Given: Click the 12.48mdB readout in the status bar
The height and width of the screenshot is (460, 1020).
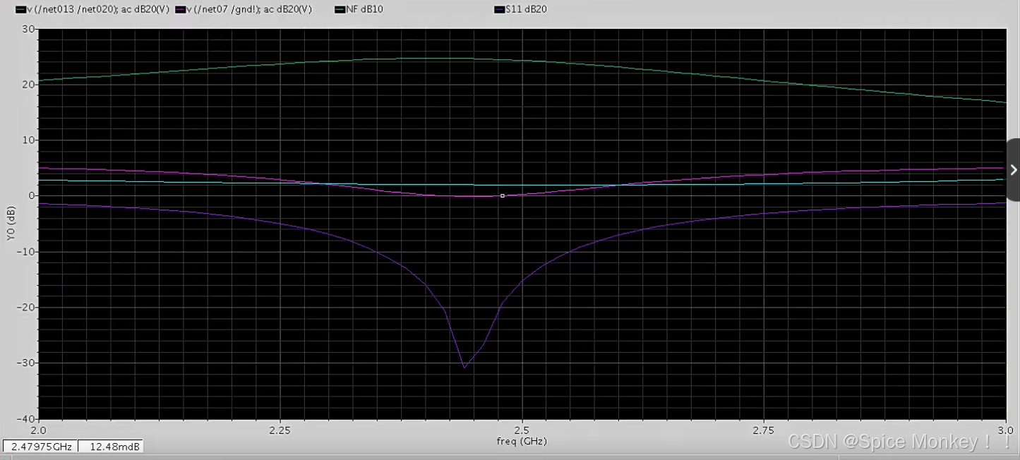Looking at the screenshot, I should click(x=110, y=447).
